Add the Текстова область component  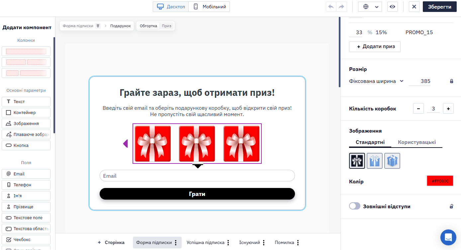[26, 228]
